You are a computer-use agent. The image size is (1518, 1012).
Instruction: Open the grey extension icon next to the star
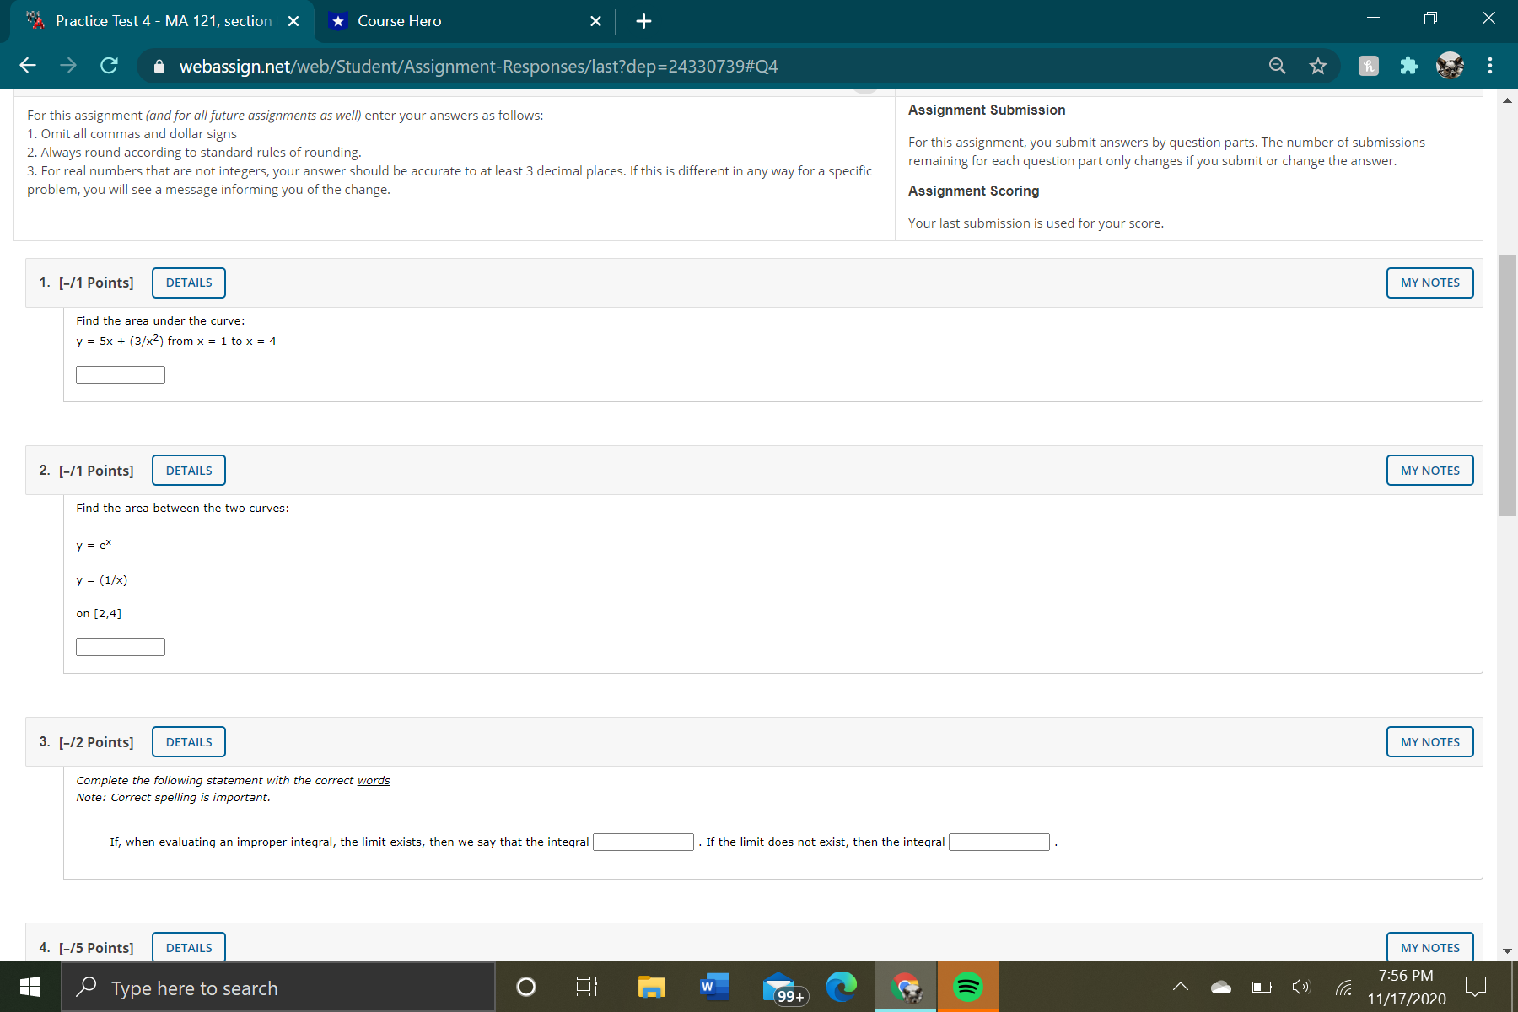1368,66
